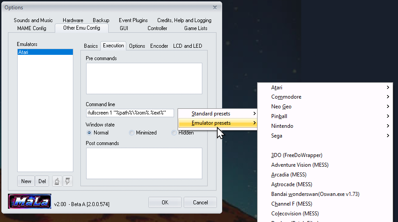Screen dimensions: 398x222
Task: Click the Command line input field
Action: [x=130, y=113]
